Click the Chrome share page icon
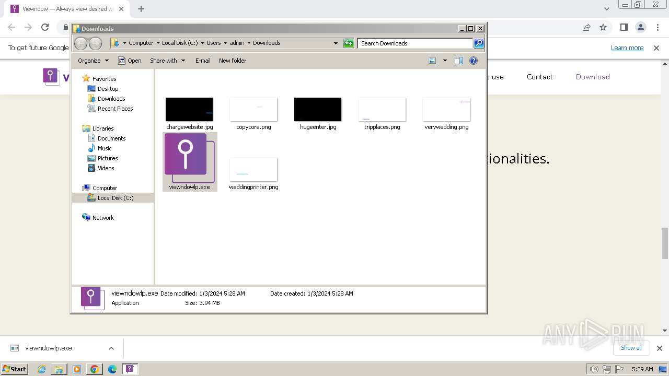669x376 pixels. [586, 27]
